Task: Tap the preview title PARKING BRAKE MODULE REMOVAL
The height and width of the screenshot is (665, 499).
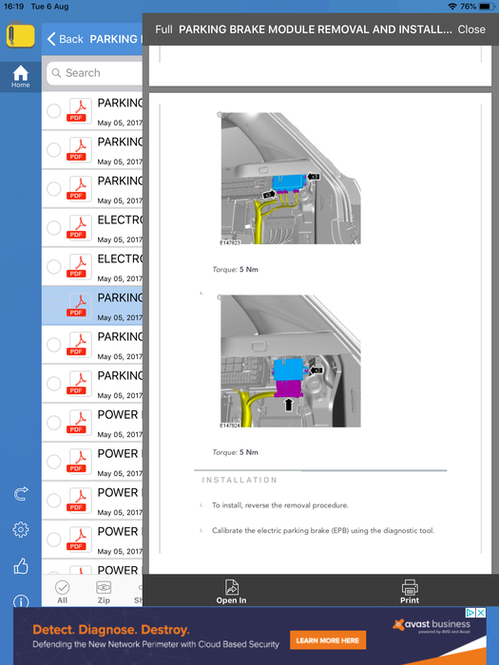Action: [x=316, y=29]
